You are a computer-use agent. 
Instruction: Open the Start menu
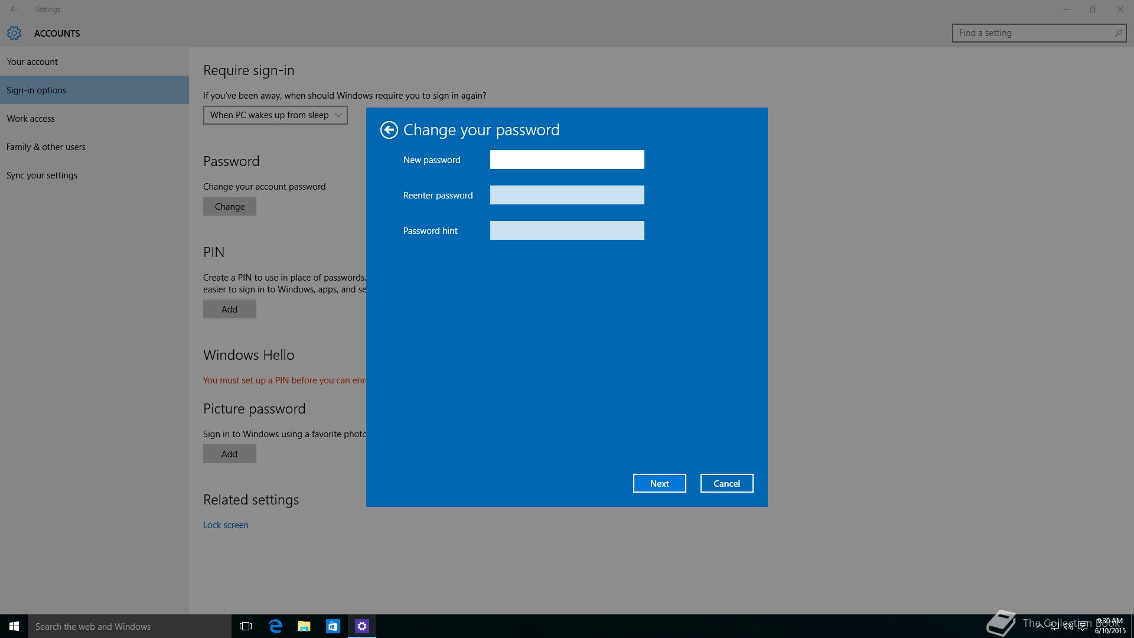14,626
